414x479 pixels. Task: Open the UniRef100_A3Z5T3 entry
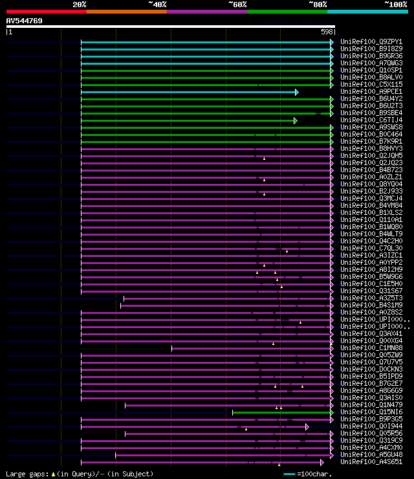tap(371, 298)
